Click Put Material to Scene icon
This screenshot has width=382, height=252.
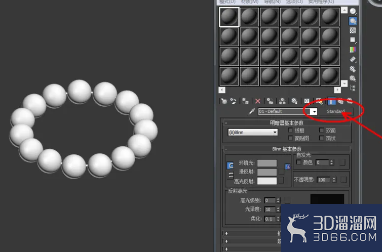[x=234, y=101]
